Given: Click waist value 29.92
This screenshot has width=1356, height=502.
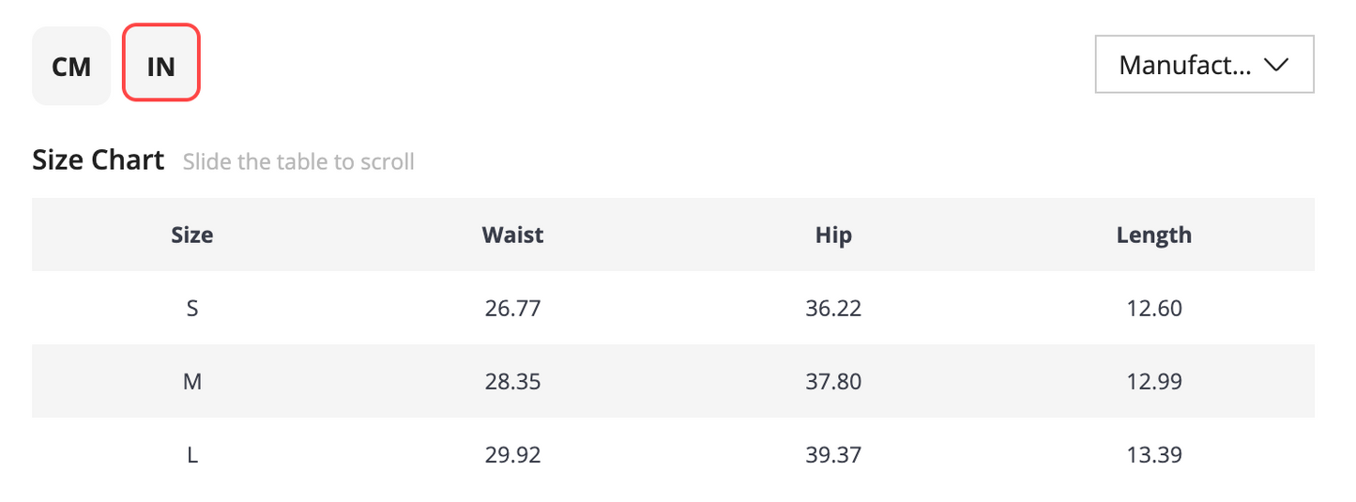Looking at the screenshot, I should click(x=513, y=455).
